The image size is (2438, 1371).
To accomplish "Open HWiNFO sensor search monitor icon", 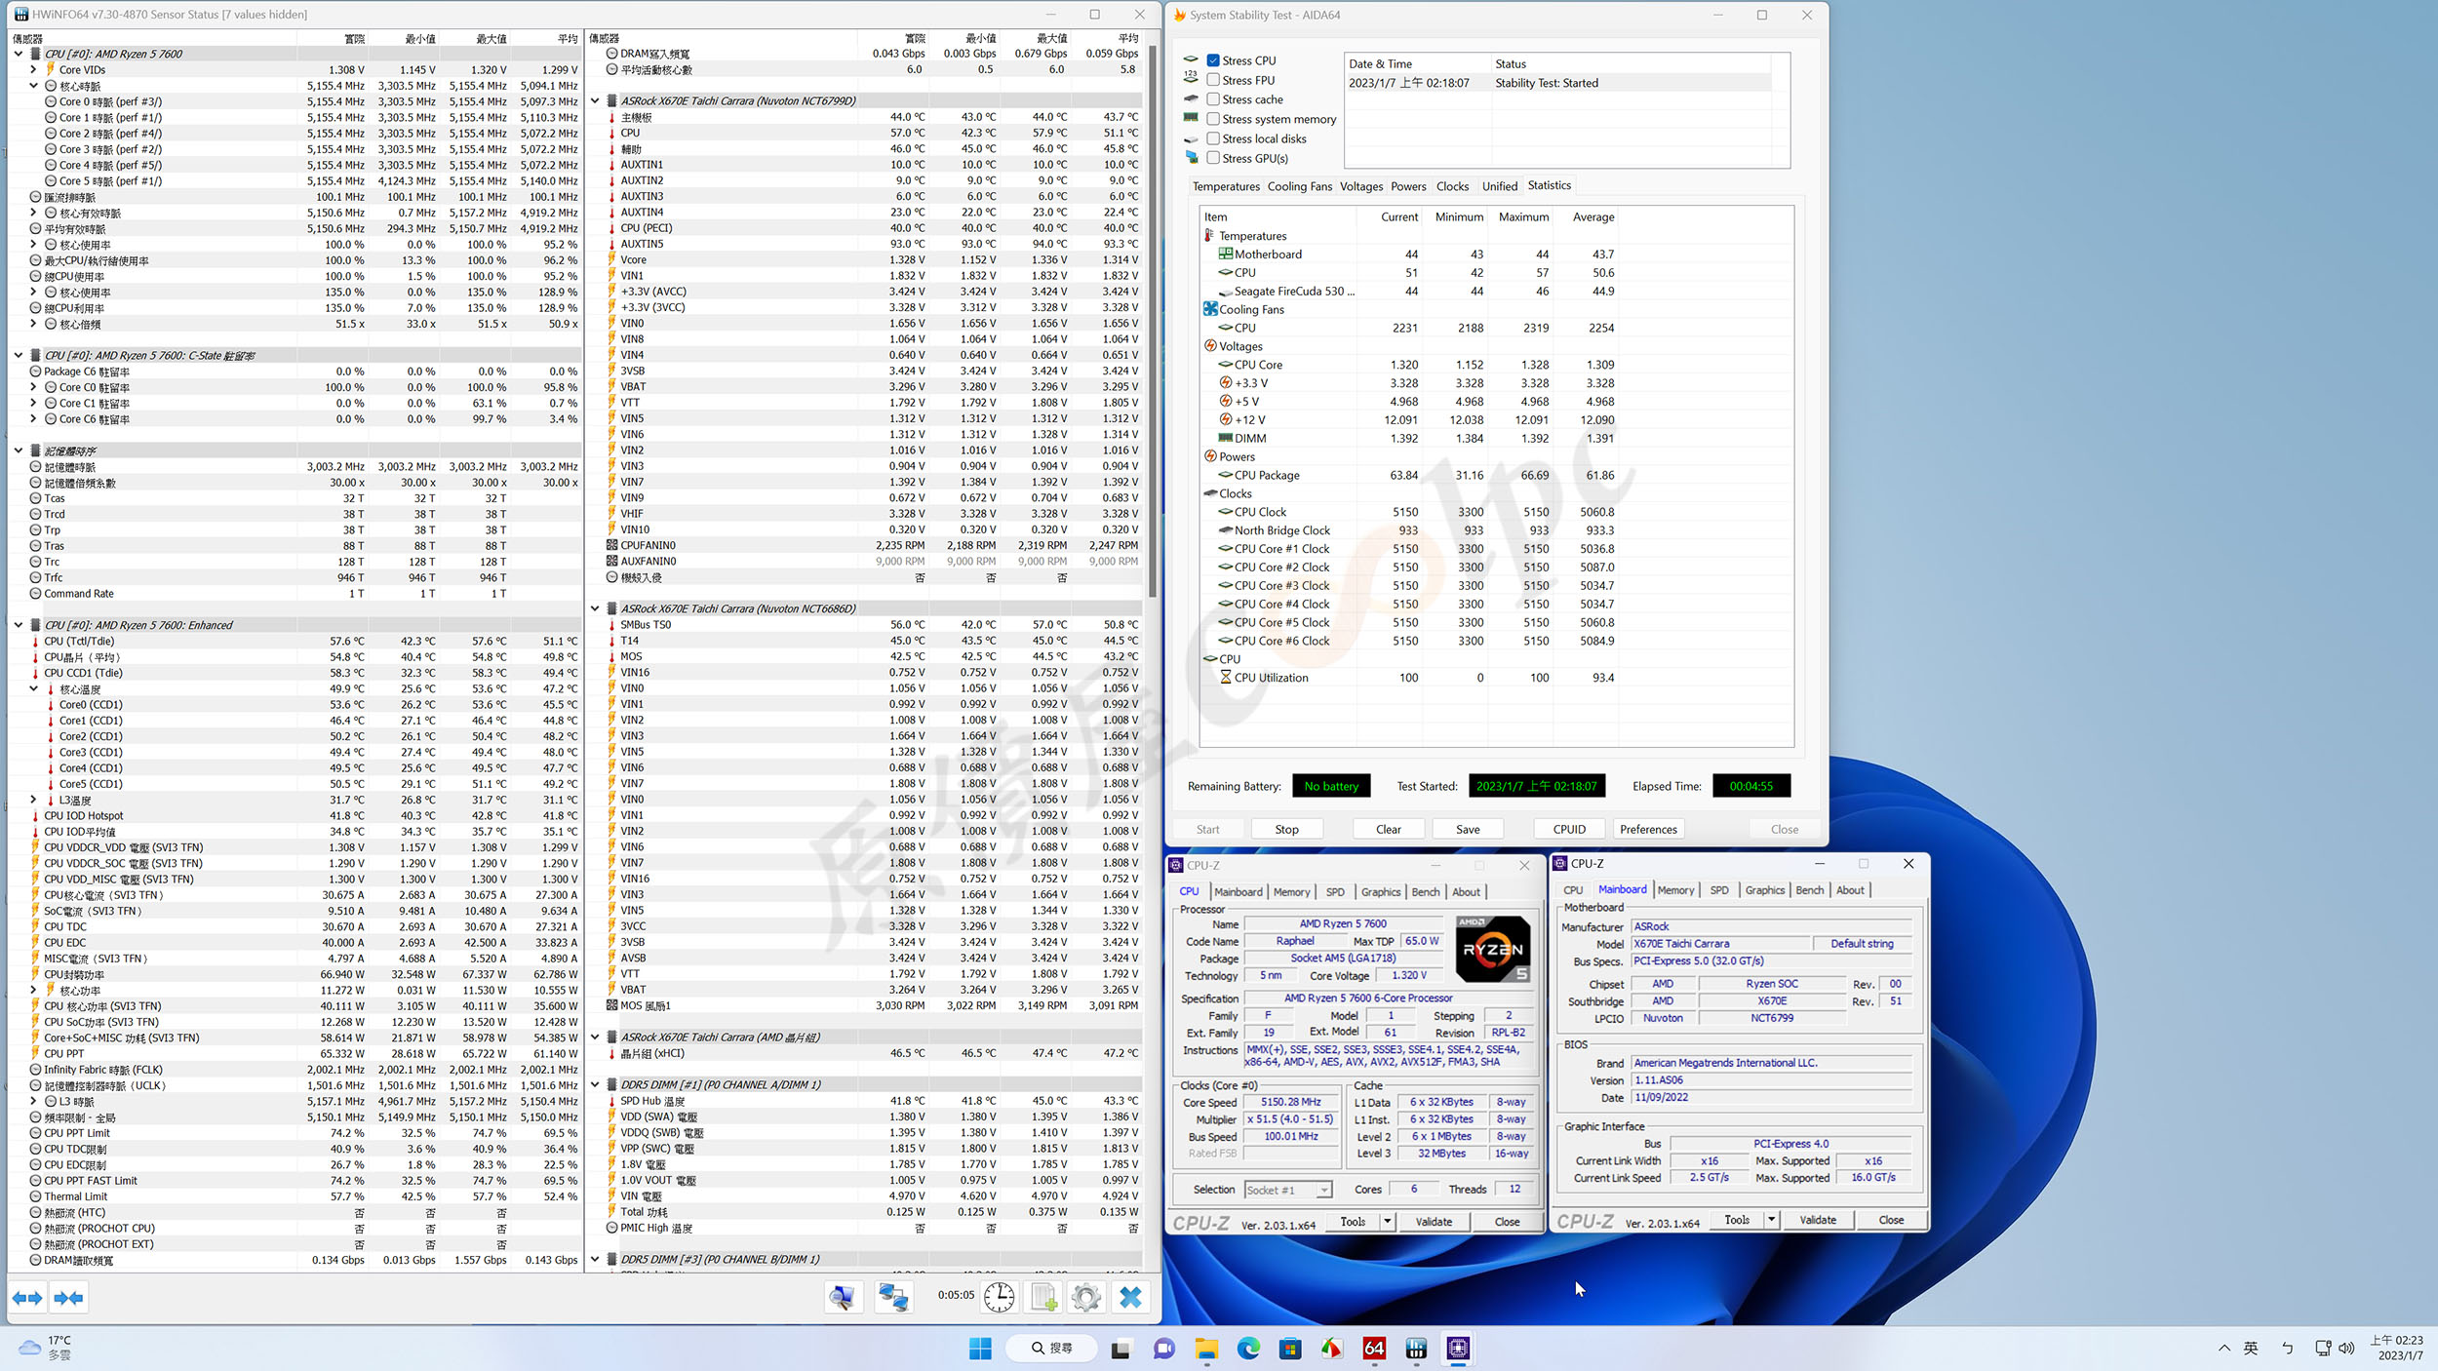I will 843,1297.
